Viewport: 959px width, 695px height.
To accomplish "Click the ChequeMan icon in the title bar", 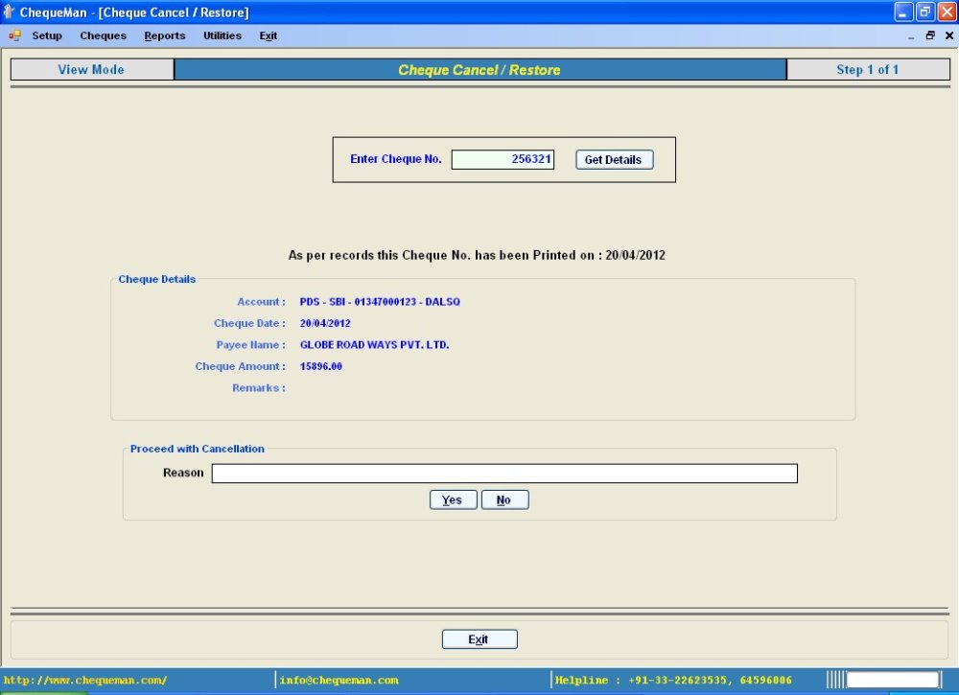I will tap(10, 12).
